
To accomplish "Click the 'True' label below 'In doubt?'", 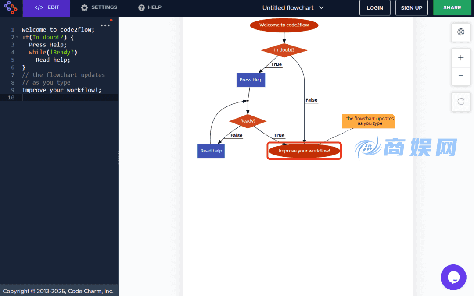I will click(276, 64).
